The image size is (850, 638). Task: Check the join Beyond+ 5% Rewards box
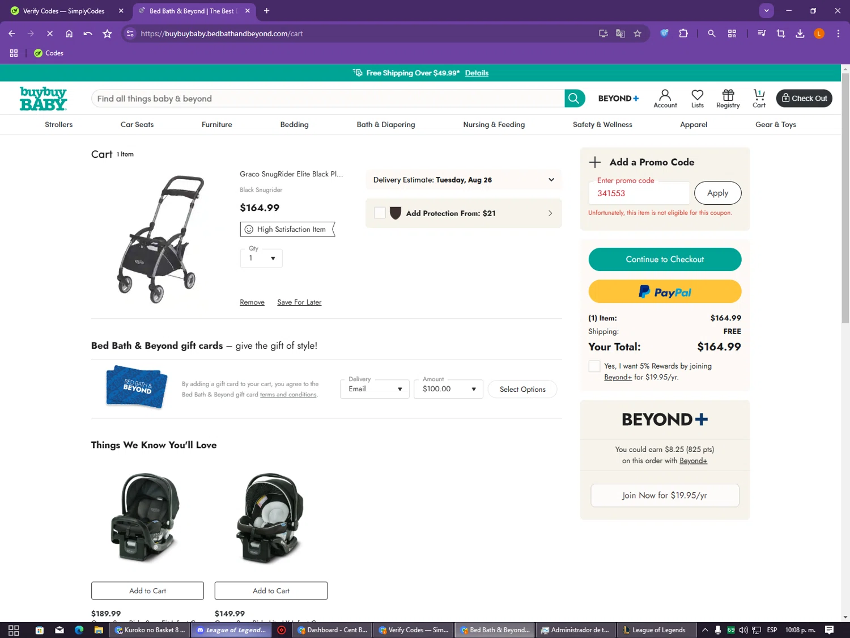click(x=594, y=366)
